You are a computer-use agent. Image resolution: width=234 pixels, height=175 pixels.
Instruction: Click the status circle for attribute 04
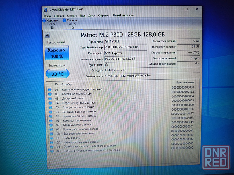click(50, 103)
